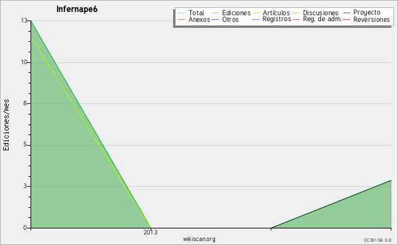Click the y-axis value 10
This screenshot has height=245, width=398.
click(24, 62)
